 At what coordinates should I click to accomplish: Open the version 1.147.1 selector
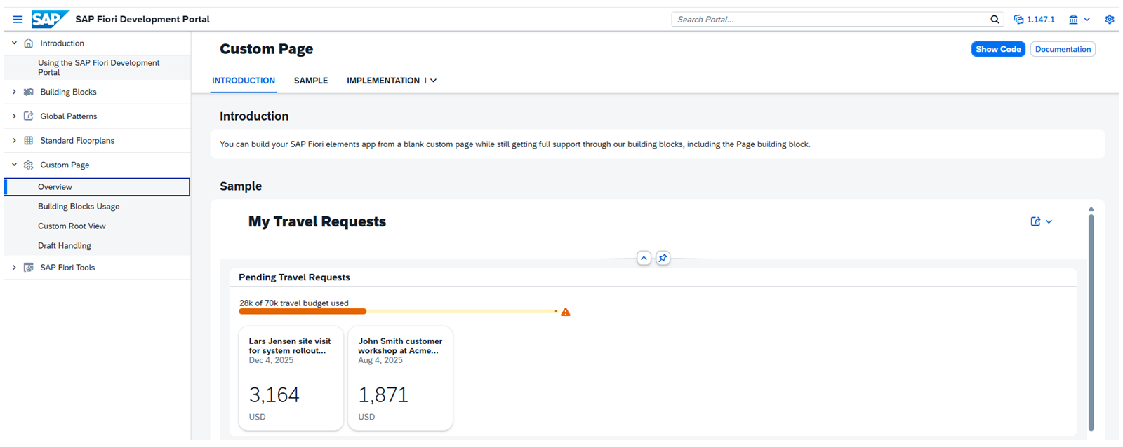1034,20
